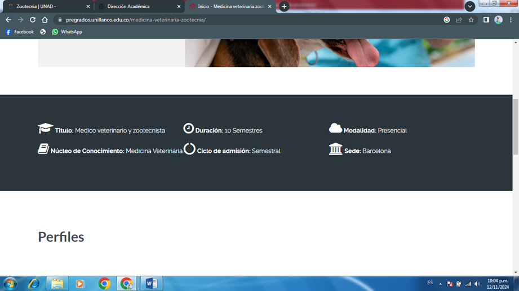Click the page vertical scrollbar thumb
The height and width of the screenshot is (291, 519).
point(515,126)
